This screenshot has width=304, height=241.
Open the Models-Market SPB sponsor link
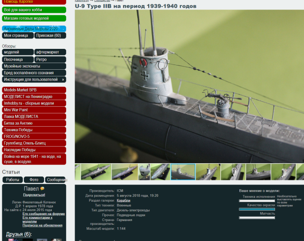click(34, 90)
